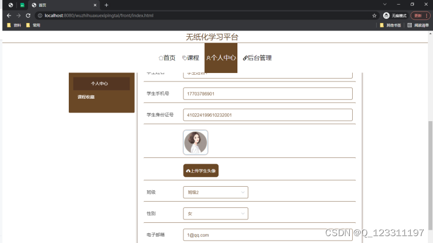This screenshot has width=433, height=243.
Task: Open the 常用 bookmark folder
Action: (33, 25)
